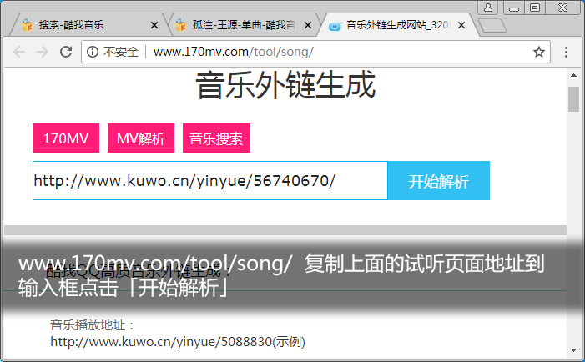Click the scrollbar down arrow
Screen dimensions: 585x362
pyautogui.click(x=573, y=350)
